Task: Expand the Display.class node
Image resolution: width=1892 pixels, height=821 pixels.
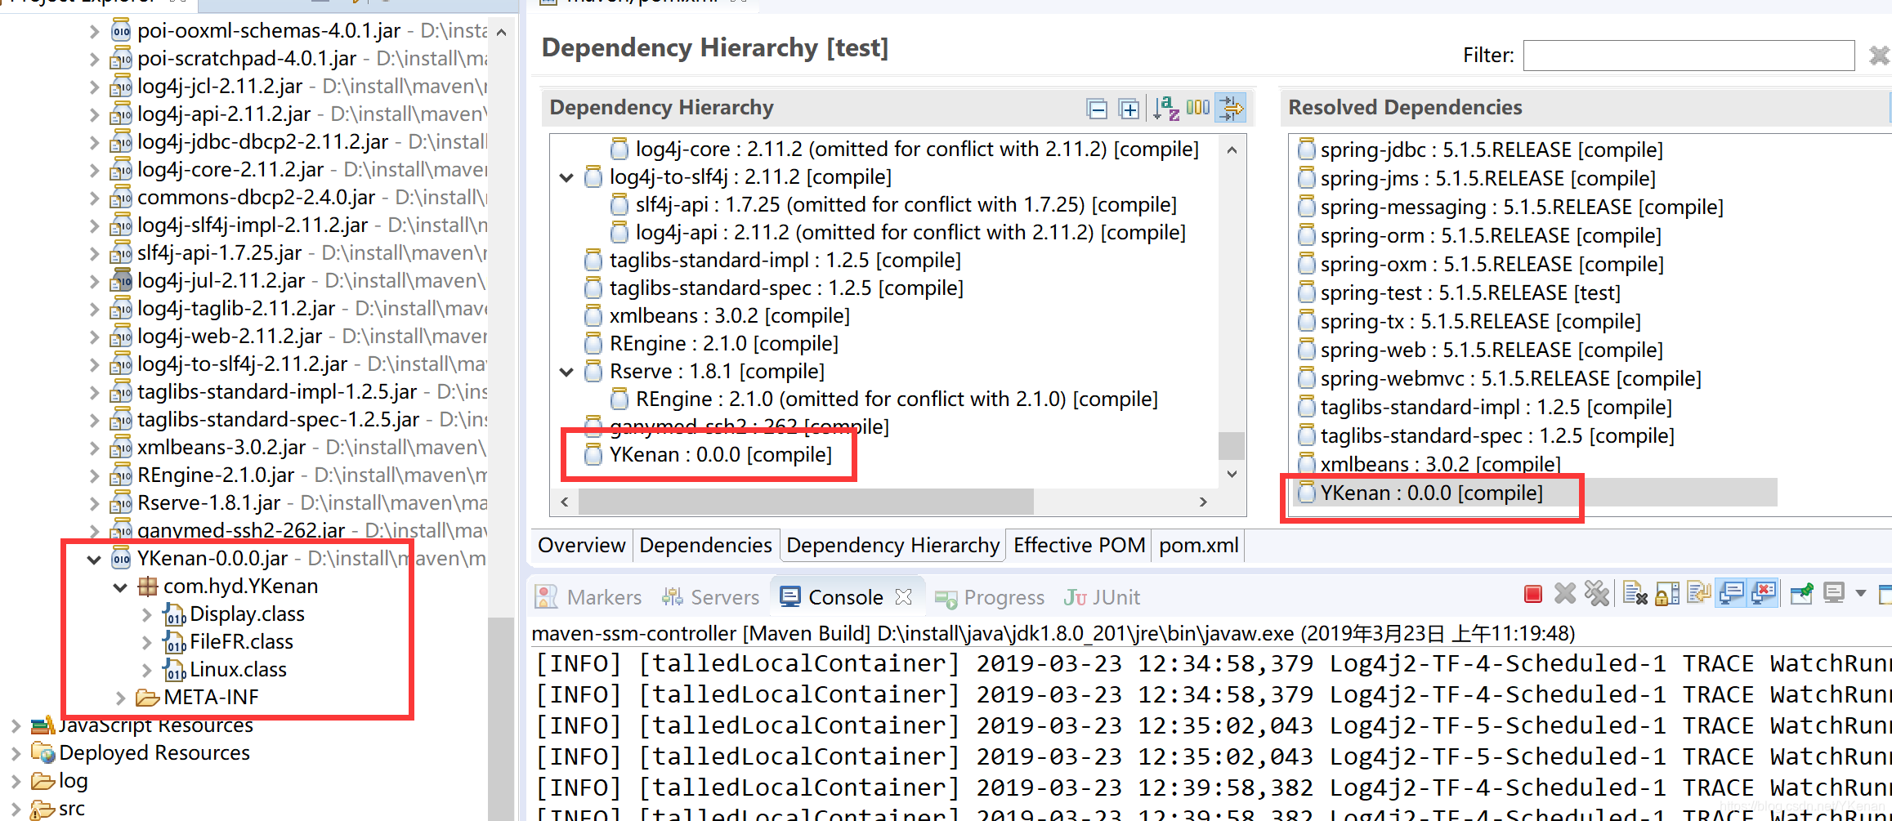Action: pyautogui.click(x=147, y=614)
